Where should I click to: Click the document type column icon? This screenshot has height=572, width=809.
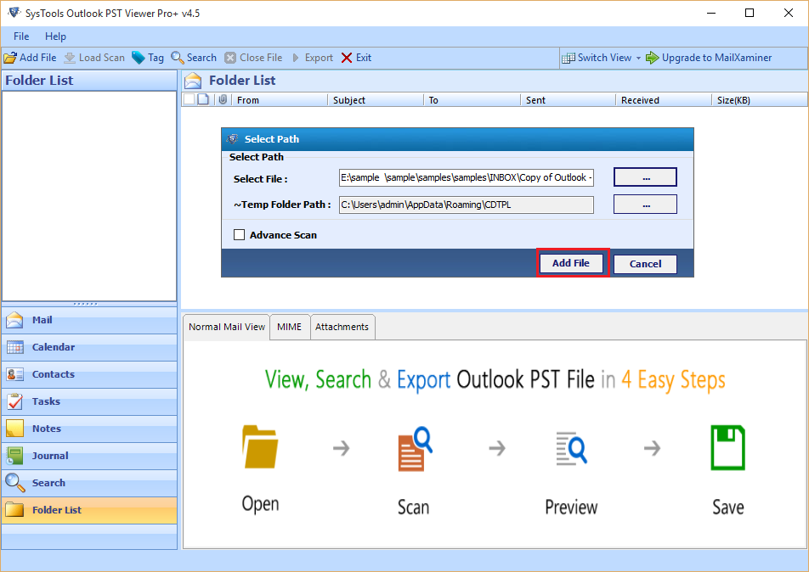point(203,99)
